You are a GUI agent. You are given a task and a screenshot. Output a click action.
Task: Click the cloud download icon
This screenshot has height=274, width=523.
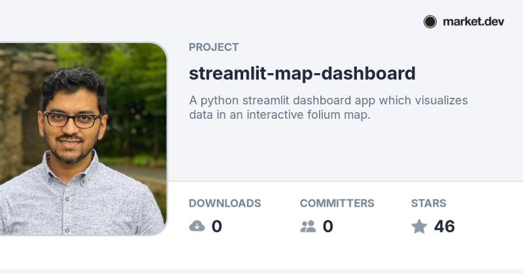point(197,226)
